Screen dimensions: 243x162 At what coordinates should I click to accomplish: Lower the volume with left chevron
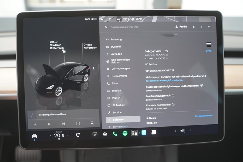coord(175,131)
